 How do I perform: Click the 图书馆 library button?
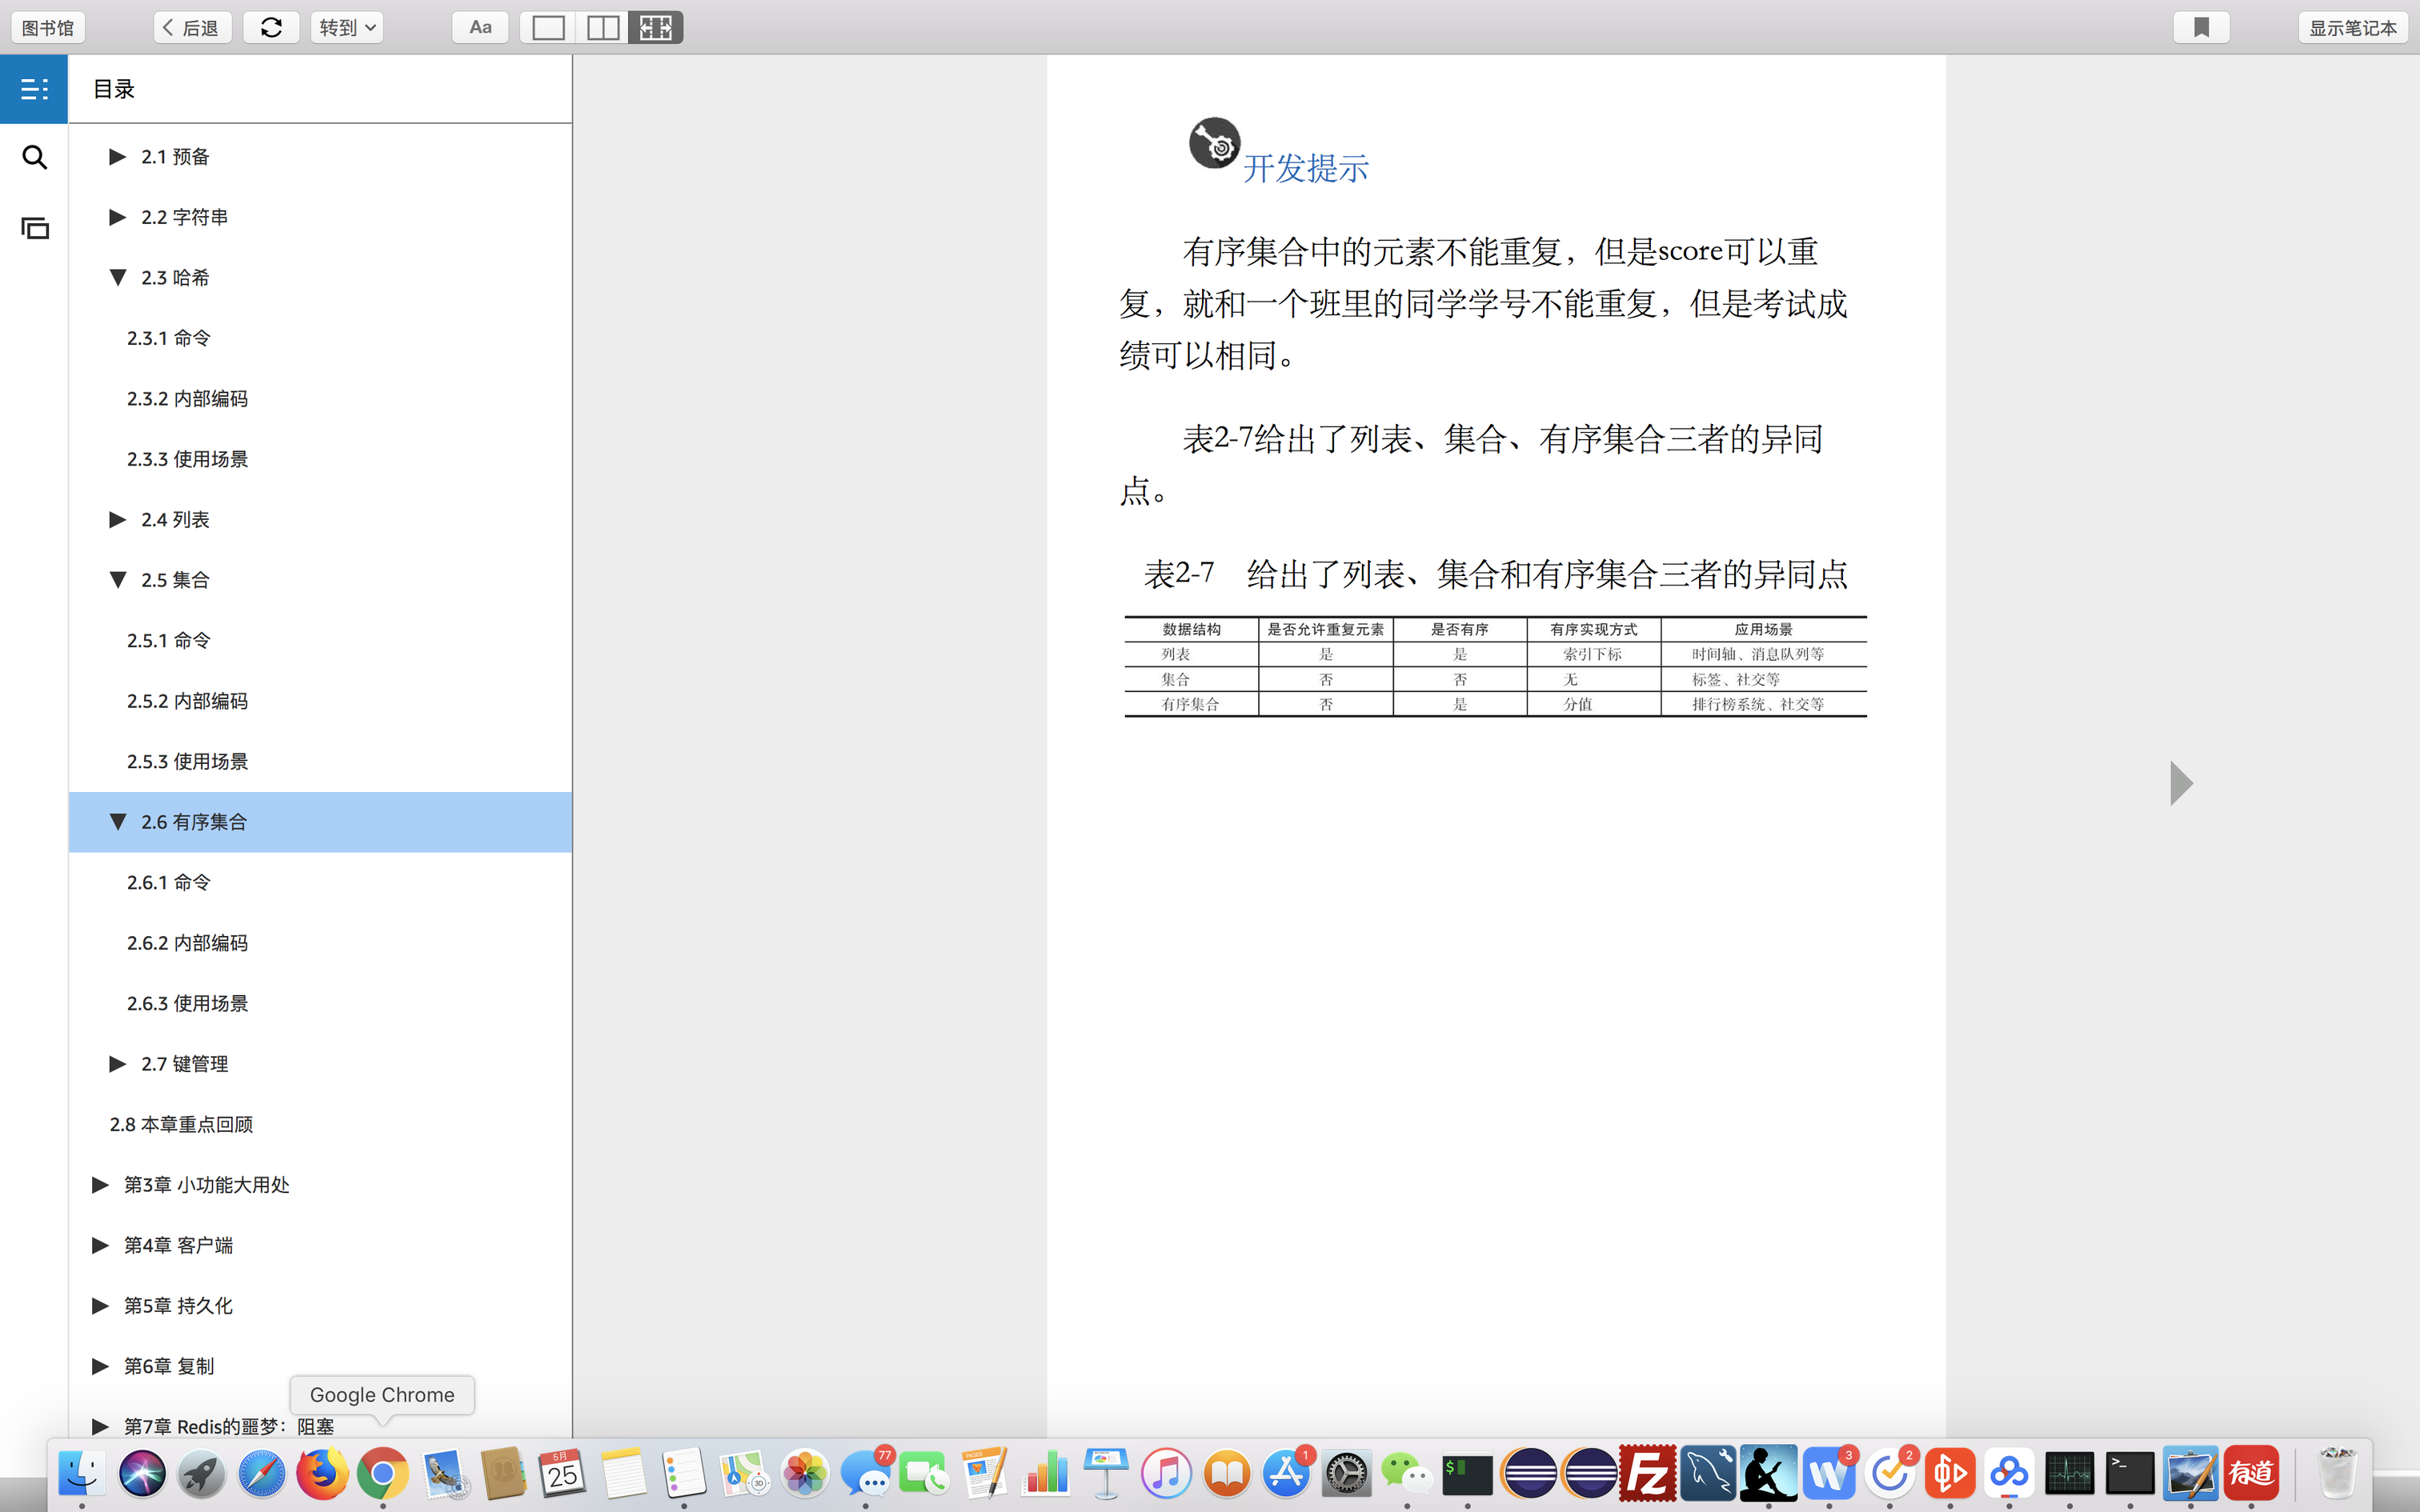48,27
